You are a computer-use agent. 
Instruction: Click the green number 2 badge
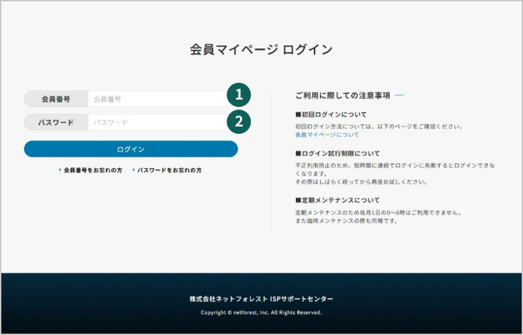point(238,121)
